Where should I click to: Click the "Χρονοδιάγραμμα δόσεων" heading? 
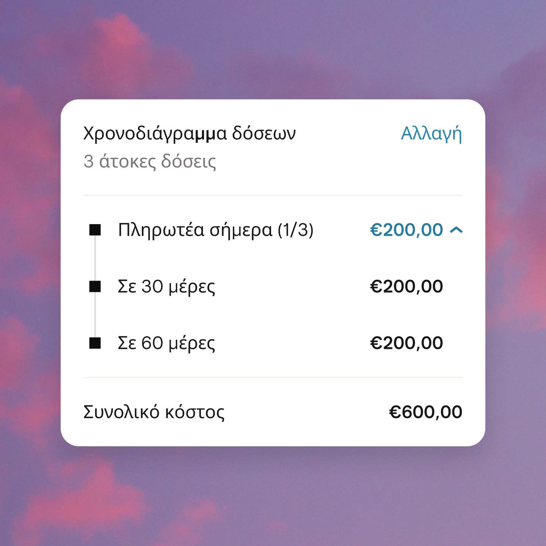(189, 133)
